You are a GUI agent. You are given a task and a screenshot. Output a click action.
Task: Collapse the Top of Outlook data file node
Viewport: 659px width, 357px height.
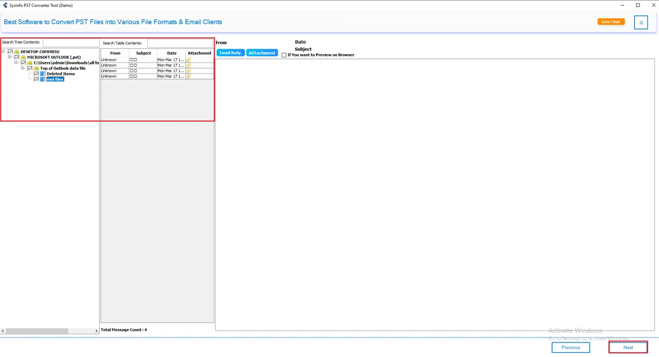[22, 68]
